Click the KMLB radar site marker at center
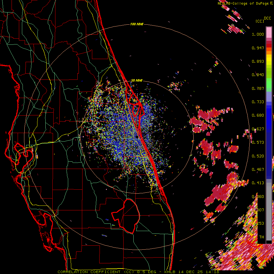The height and width of the screenshot is (274, 274). [137, 137]
